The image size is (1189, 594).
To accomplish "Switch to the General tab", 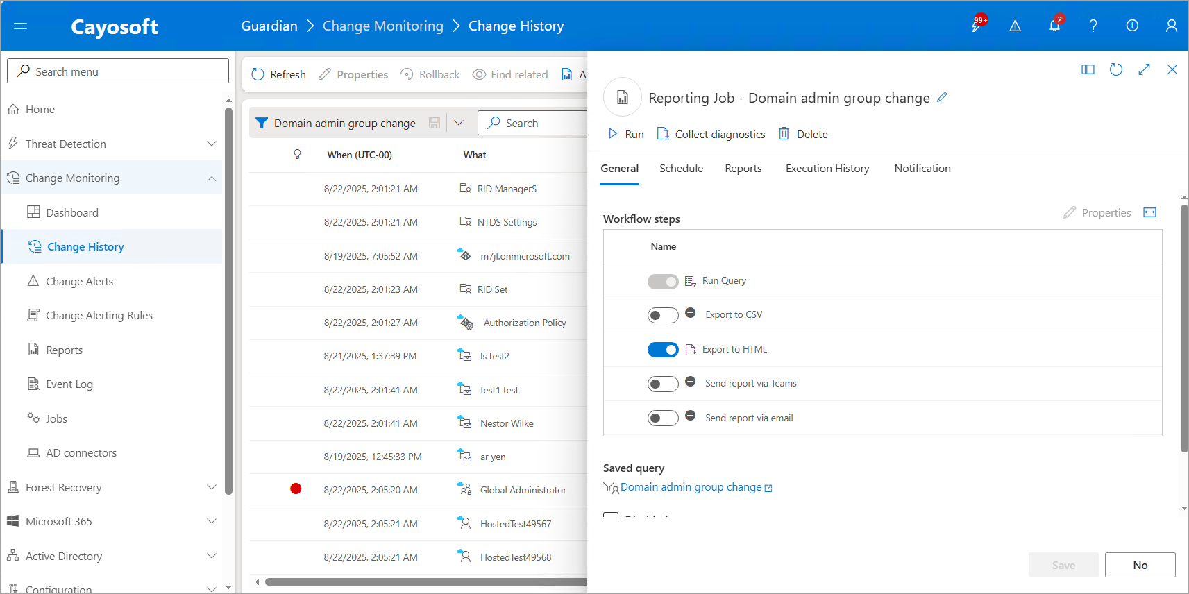I will coord(619,169).
